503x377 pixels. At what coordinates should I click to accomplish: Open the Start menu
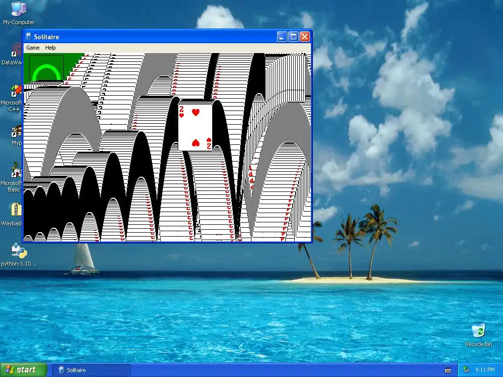[24, 370]
